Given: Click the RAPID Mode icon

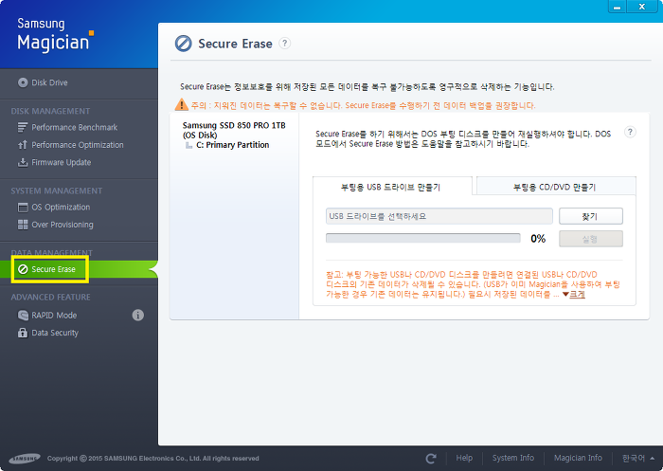Looking at the screenshot, I should coord(23,316).
